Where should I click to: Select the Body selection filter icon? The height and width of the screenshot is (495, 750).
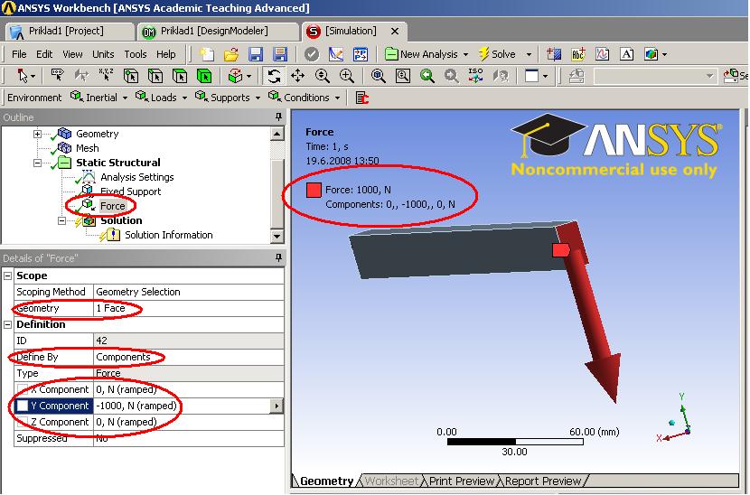click(x=203, y=76)
